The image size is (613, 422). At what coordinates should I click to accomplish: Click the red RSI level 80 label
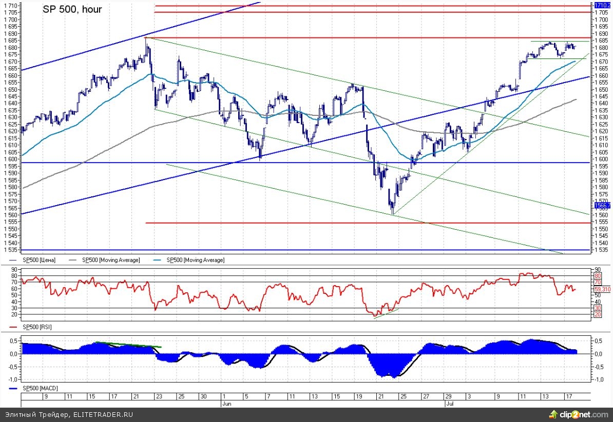click(x=598, y=276)
